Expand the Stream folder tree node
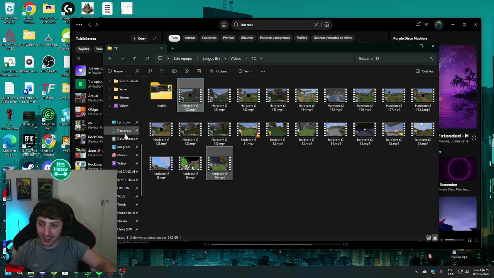Image resolution: width=494 pixels, height=278 pixels. (110, 97)
